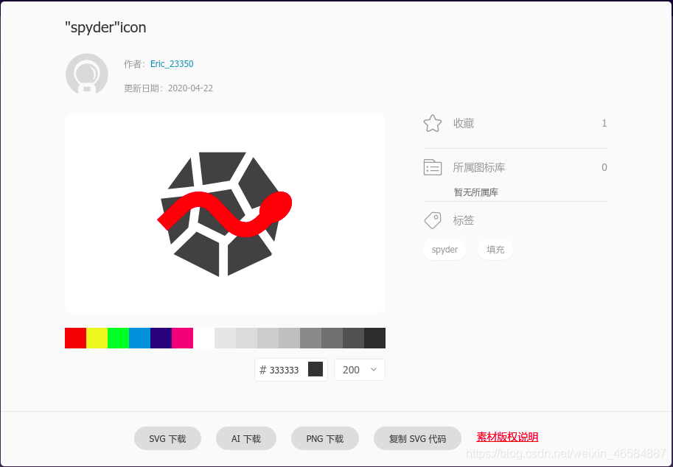Click the "spyder"icon title

click(105, 27)
